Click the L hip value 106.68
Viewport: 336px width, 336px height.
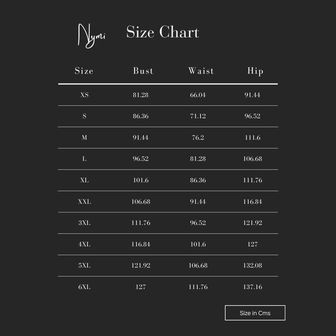click(x=252, y=159)
